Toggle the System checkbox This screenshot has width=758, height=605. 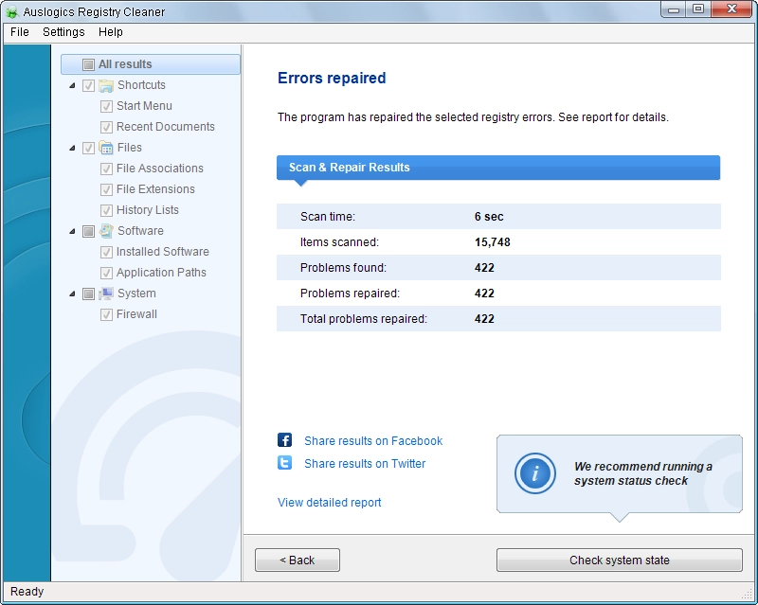pyautogui.click(x=88, y=294)
